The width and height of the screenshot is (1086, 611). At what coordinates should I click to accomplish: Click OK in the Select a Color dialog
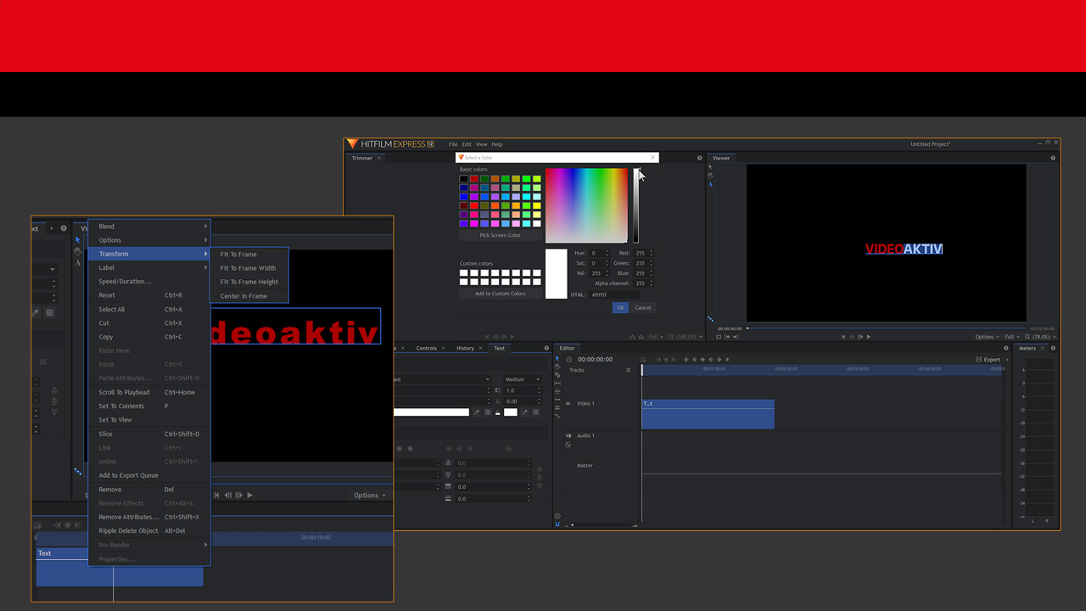(x=620, y=307)
